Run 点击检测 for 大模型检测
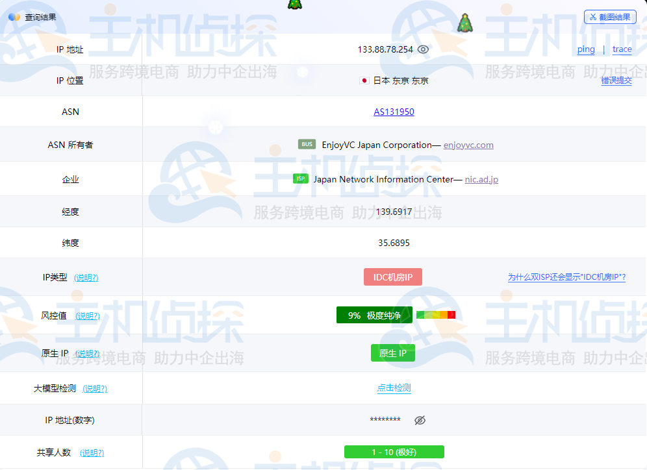This screenshot has width=647, height=470. click(x=394, y=388)
